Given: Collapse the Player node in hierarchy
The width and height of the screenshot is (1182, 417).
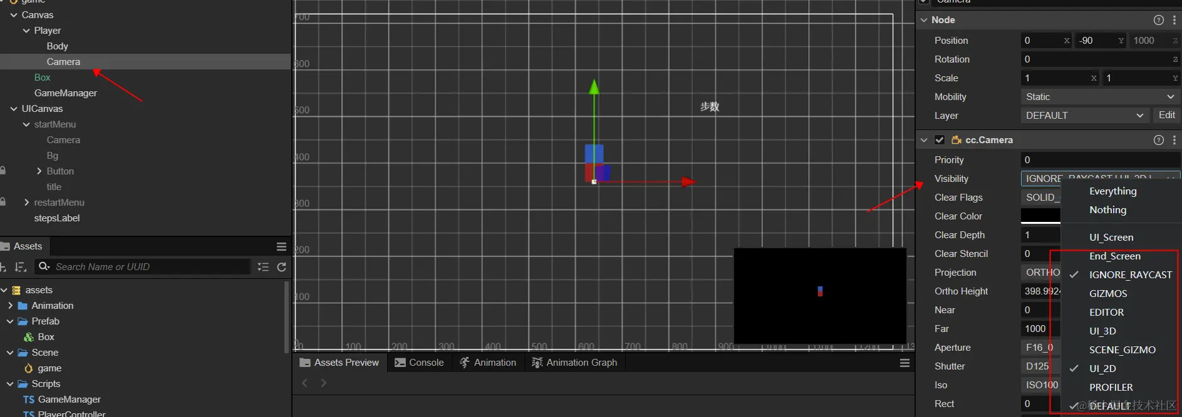Looking at the screenshot, I should (x=26, y=31).
